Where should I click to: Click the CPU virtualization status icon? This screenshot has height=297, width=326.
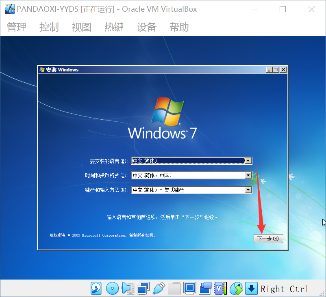[x=221, y=288]
